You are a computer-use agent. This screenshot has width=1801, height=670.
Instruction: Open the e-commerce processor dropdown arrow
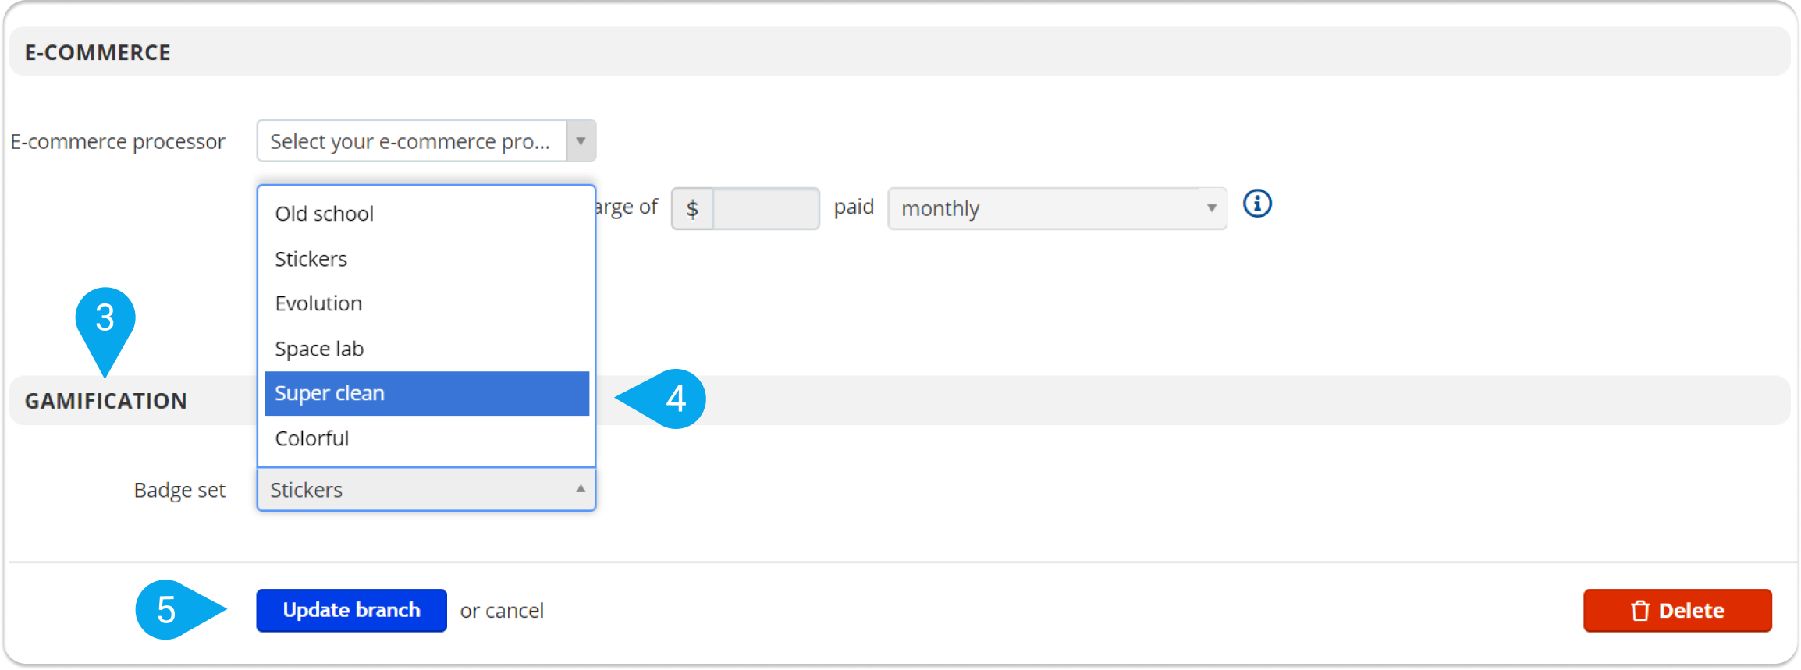click(x=581, y=141)
